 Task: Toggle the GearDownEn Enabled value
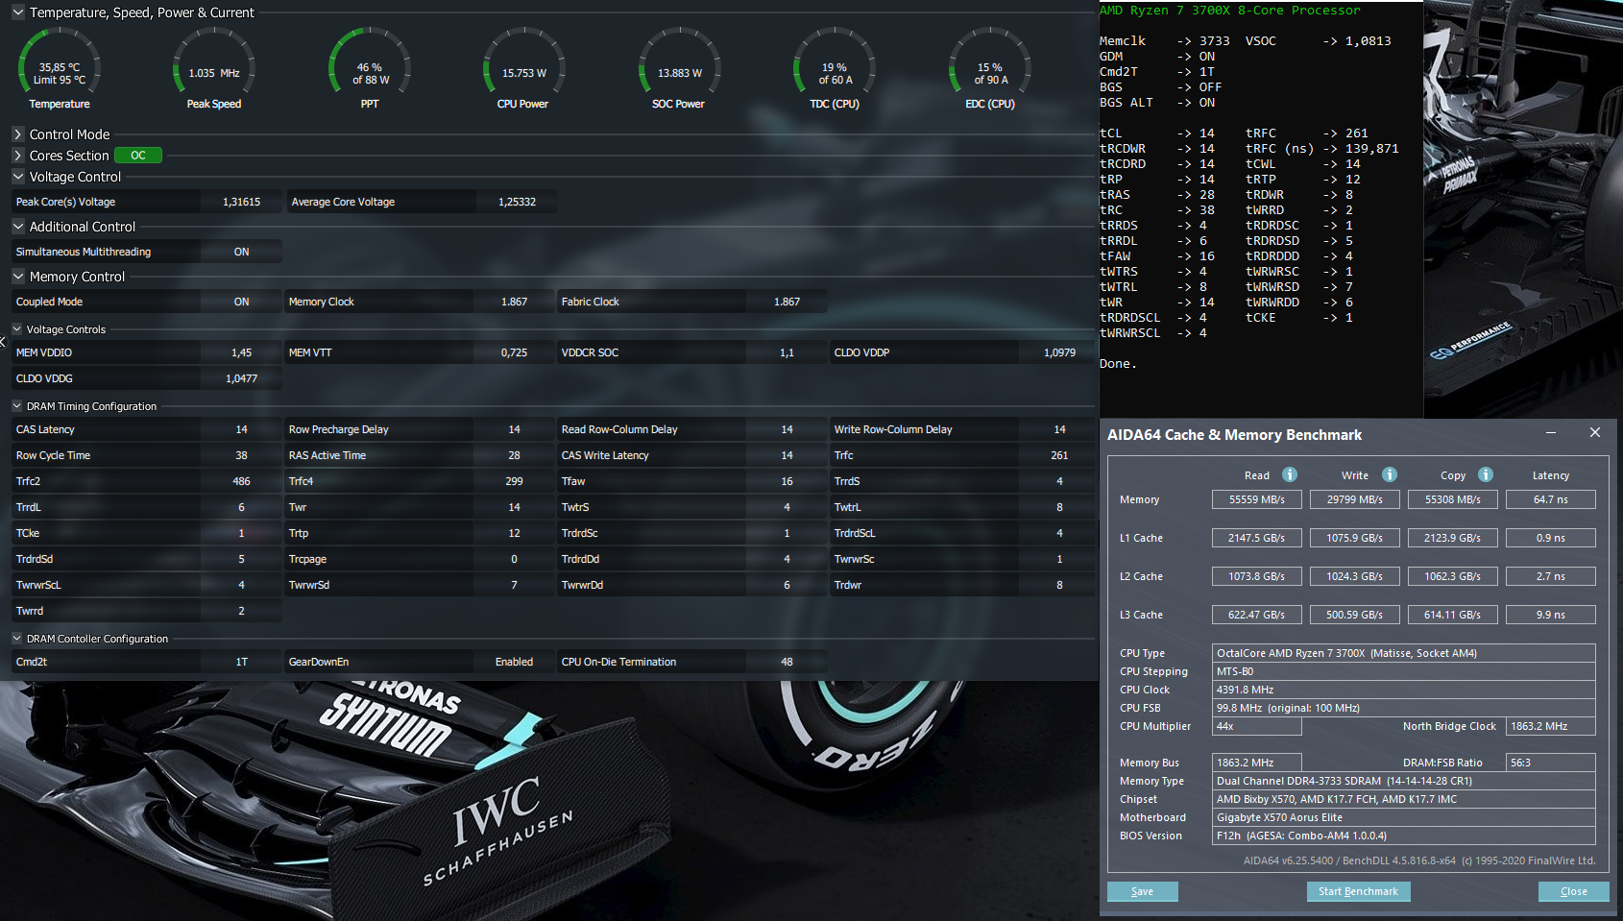click(x=514, y=662)
